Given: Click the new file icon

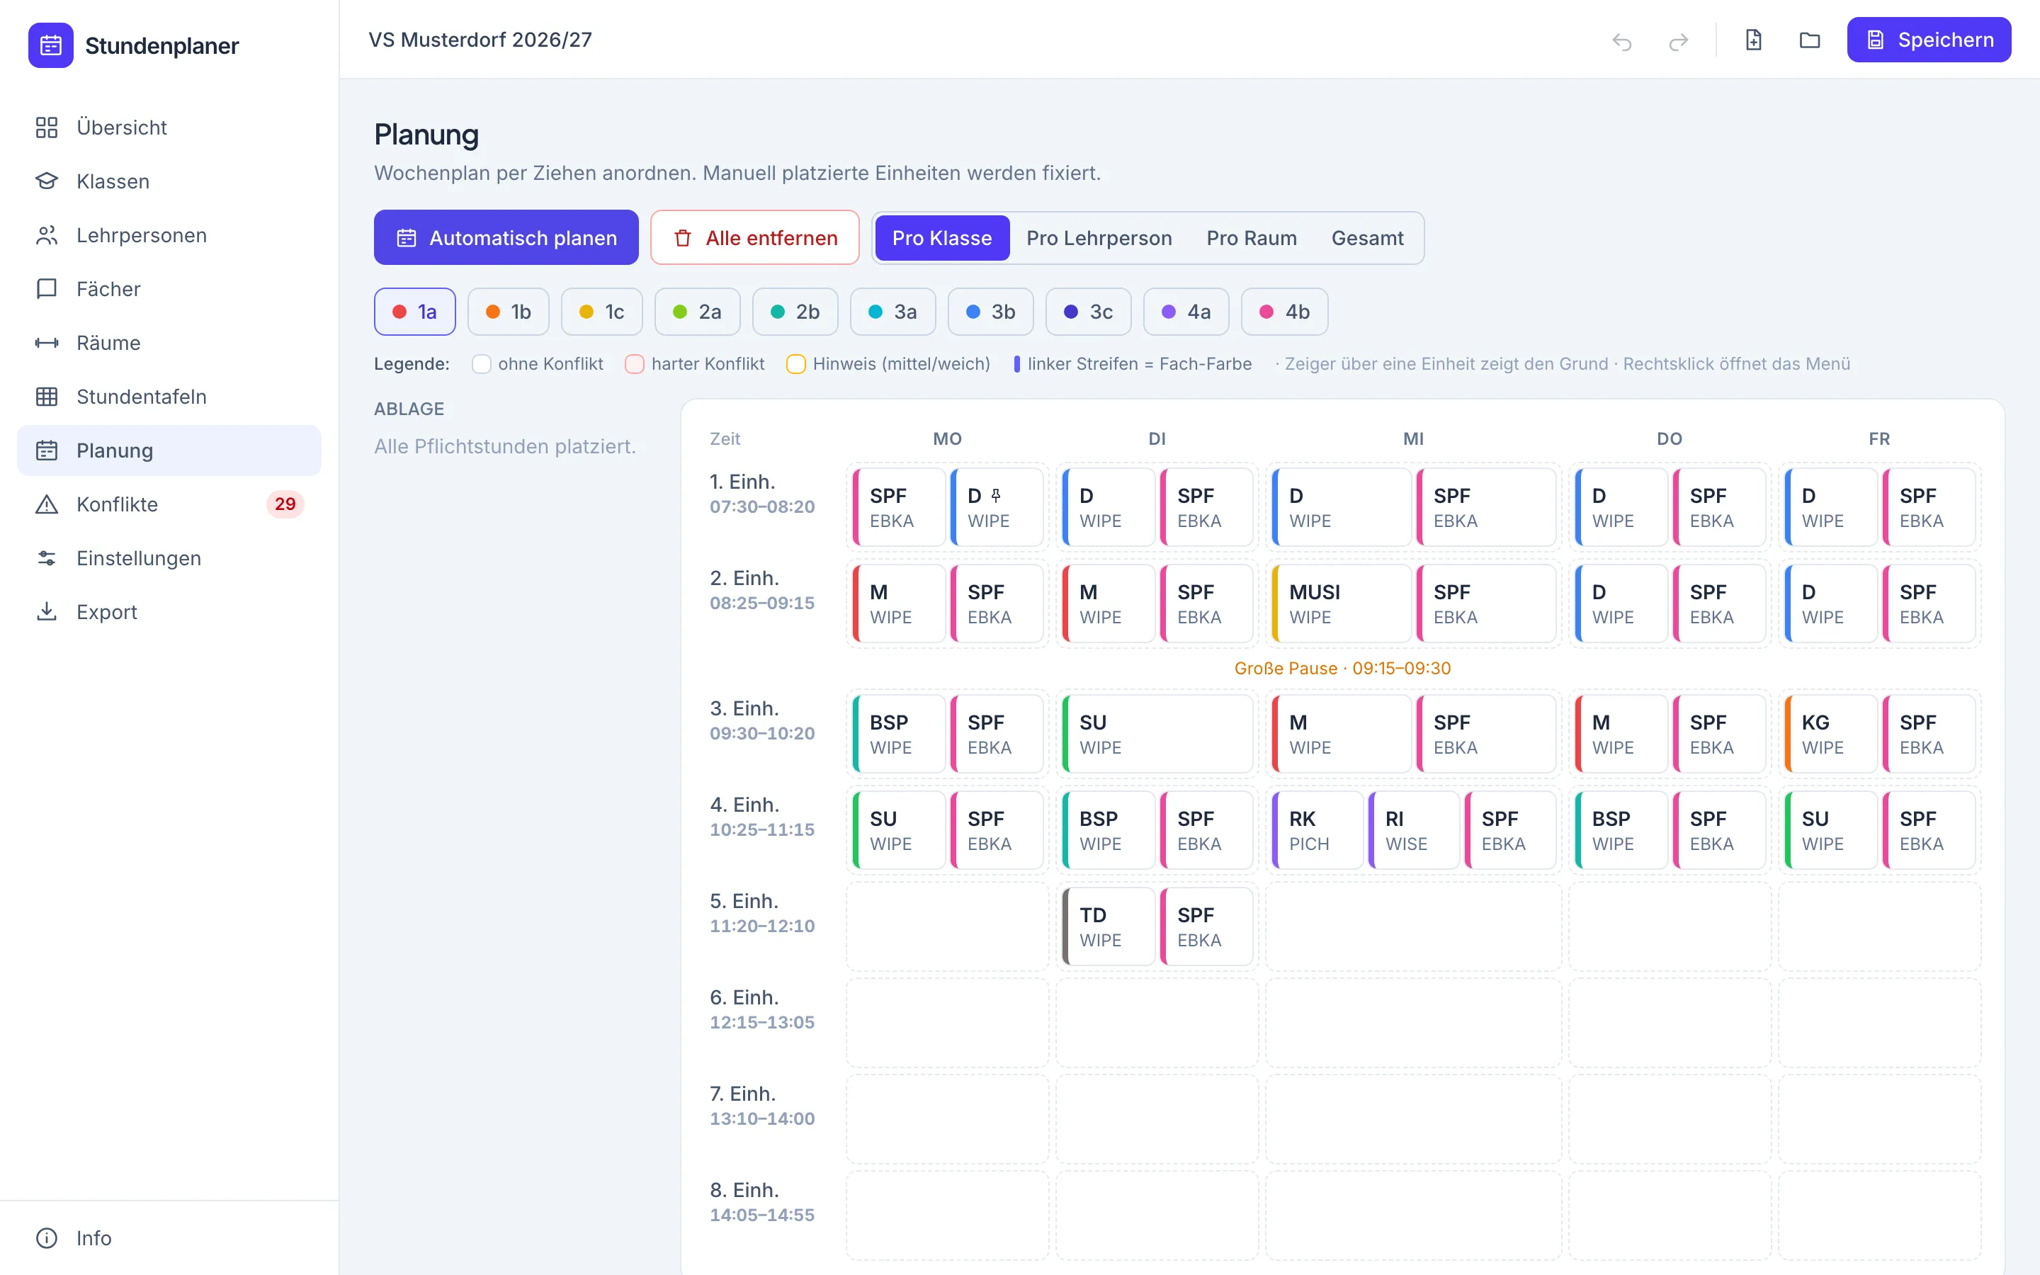Looking at the screenshot, I should [1753, 40].
